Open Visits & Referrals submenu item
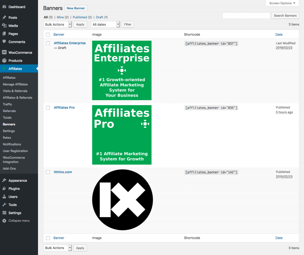The image size is (304, 255). 15,91
